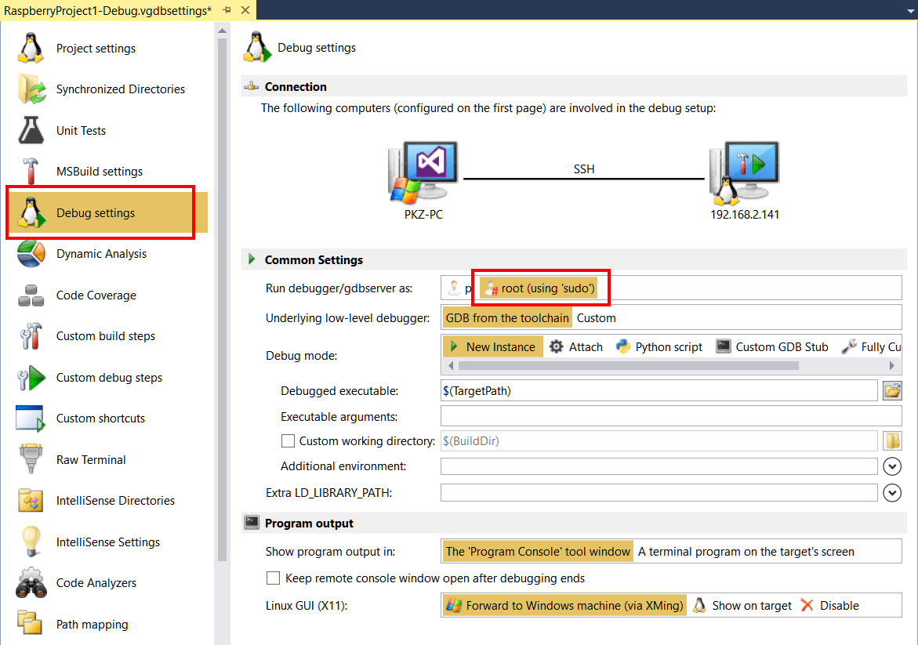918x645 pixels.
Task: Choose Custom low-level debugger option
Action: [596, 318]
